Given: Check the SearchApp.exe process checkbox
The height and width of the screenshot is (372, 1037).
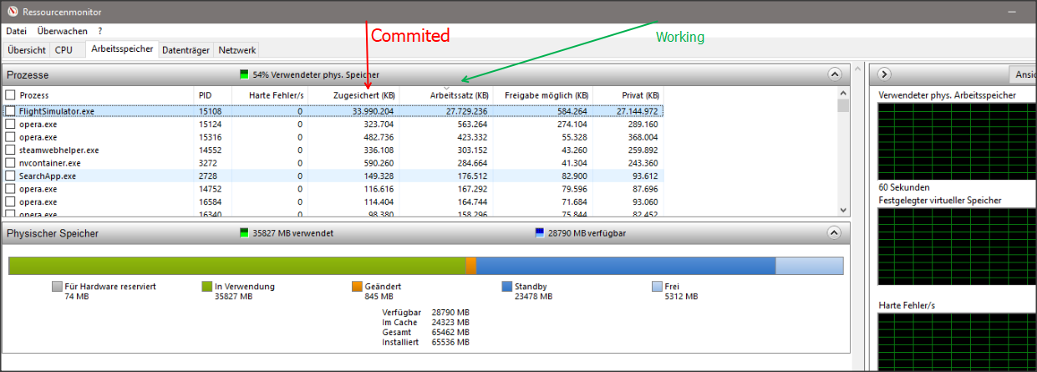Looking at the screenshot, I should (11, 176).
